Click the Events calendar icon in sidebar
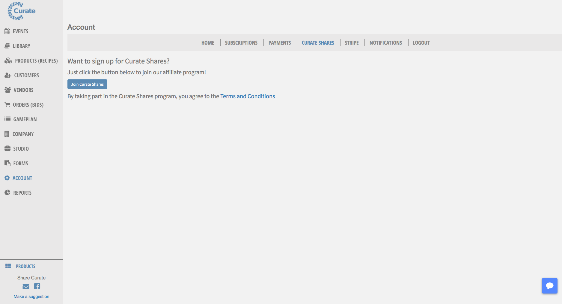 tap(7, 31)
